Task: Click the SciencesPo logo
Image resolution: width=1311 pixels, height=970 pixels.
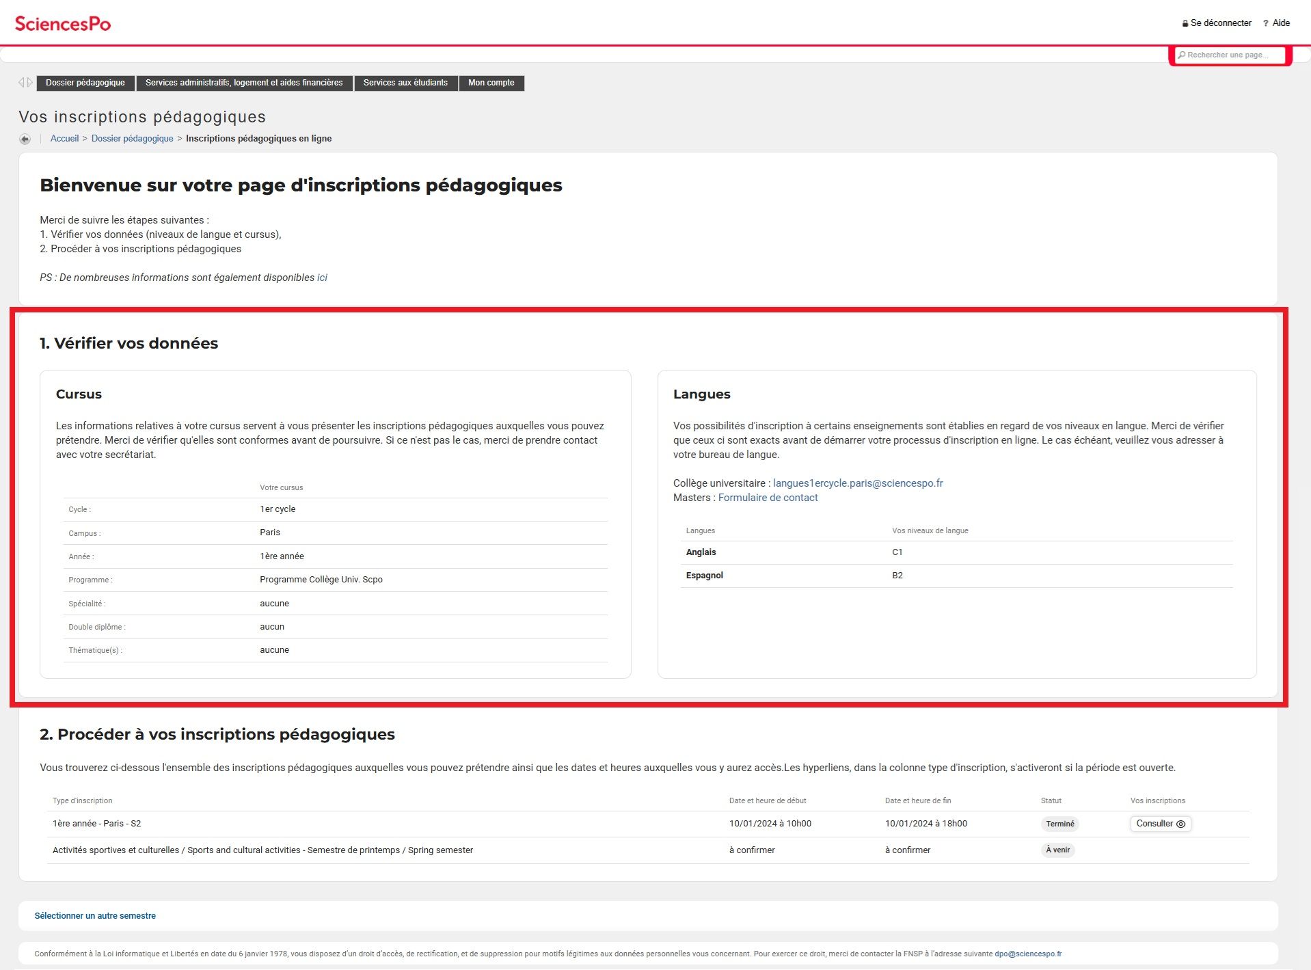Action: tap(64, 23)
